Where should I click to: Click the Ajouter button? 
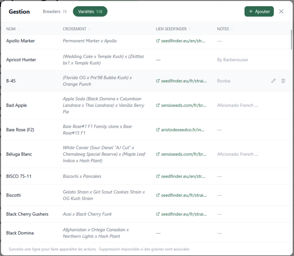click(x=259, y=11)
